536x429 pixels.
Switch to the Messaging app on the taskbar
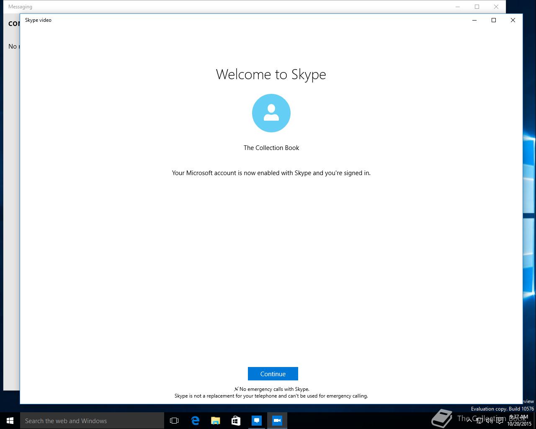pyautogui.click(x=257, y=421)
